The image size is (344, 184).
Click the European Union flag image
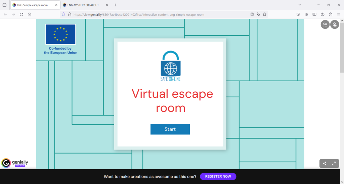click(x=60, y=34)
